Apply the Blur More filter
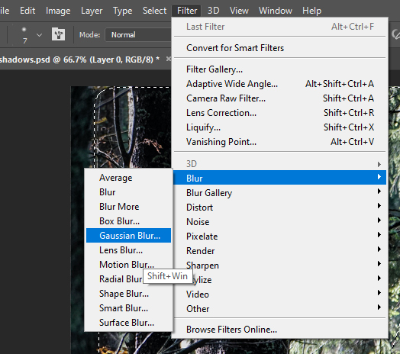This screenshot has width=400, height=354. point(128,207)
